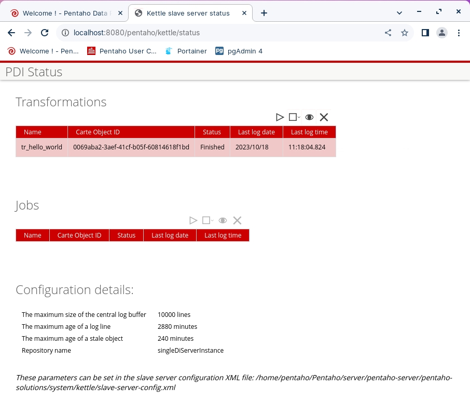Click the Transformations Carte Object ID header
This screenshot has height=402, width=470.
131,132
